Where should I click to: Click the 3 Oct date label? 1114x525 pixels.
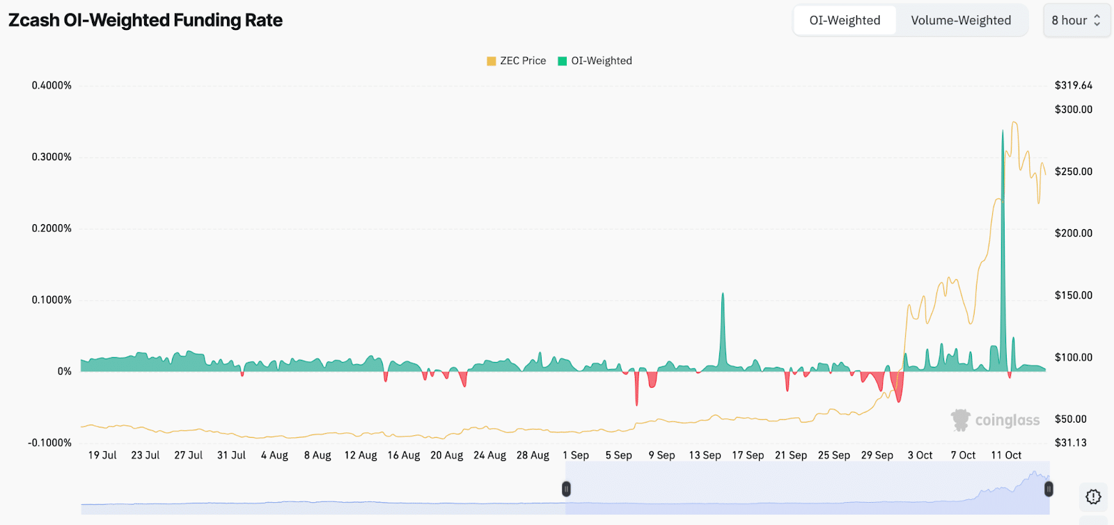click(920, 455)
